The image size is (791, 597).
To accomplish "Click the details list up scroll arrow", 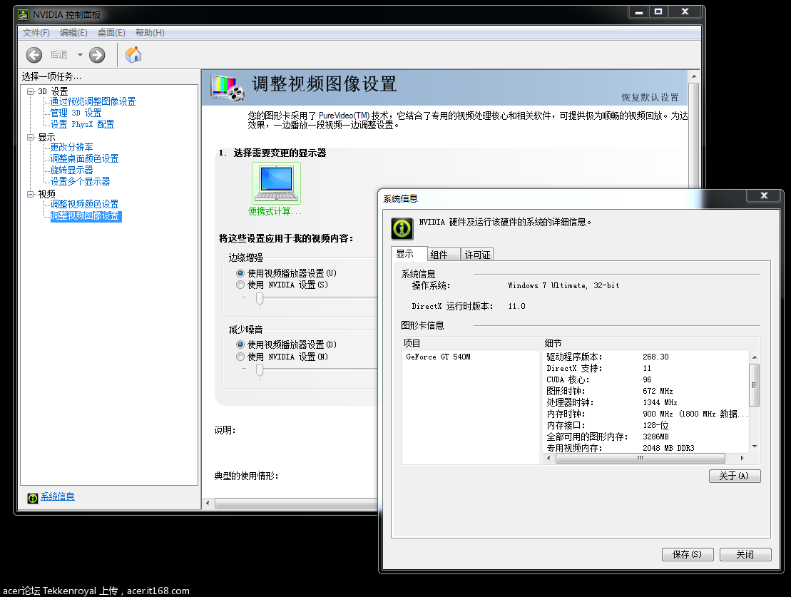I will tap(755, 357).
